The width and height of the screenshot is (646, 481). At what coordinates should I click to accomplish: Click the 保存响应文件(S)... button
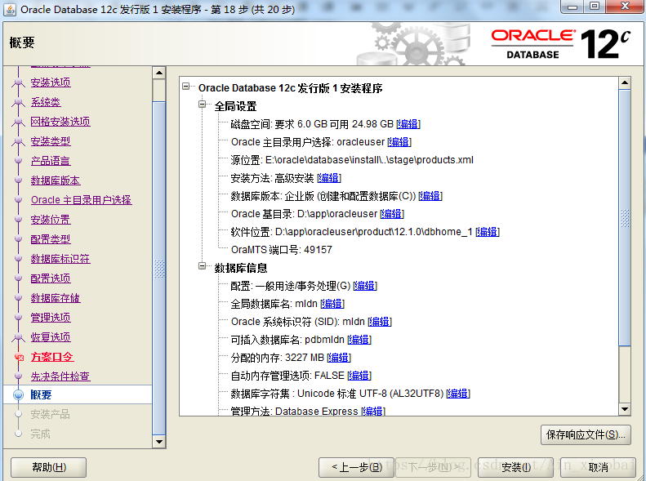[x=586, y=435]
